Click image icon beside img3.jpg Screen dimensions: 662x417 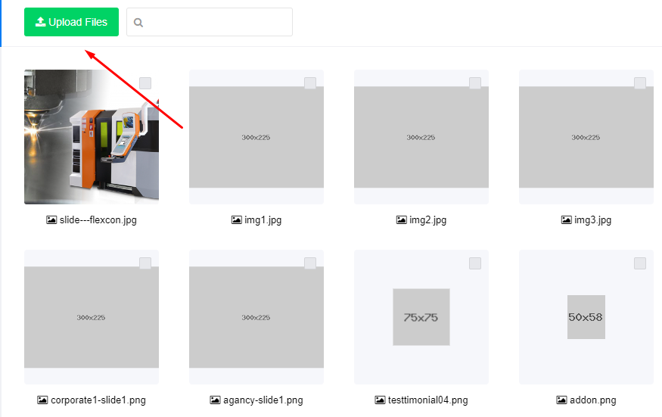point(566,219)
